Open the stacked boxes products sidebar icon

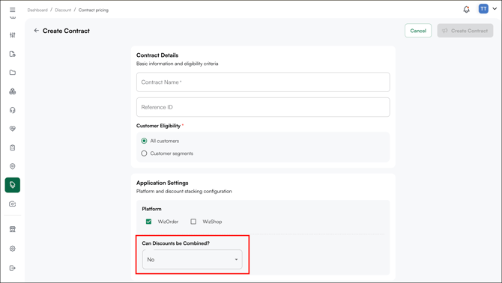coord(13,91)
